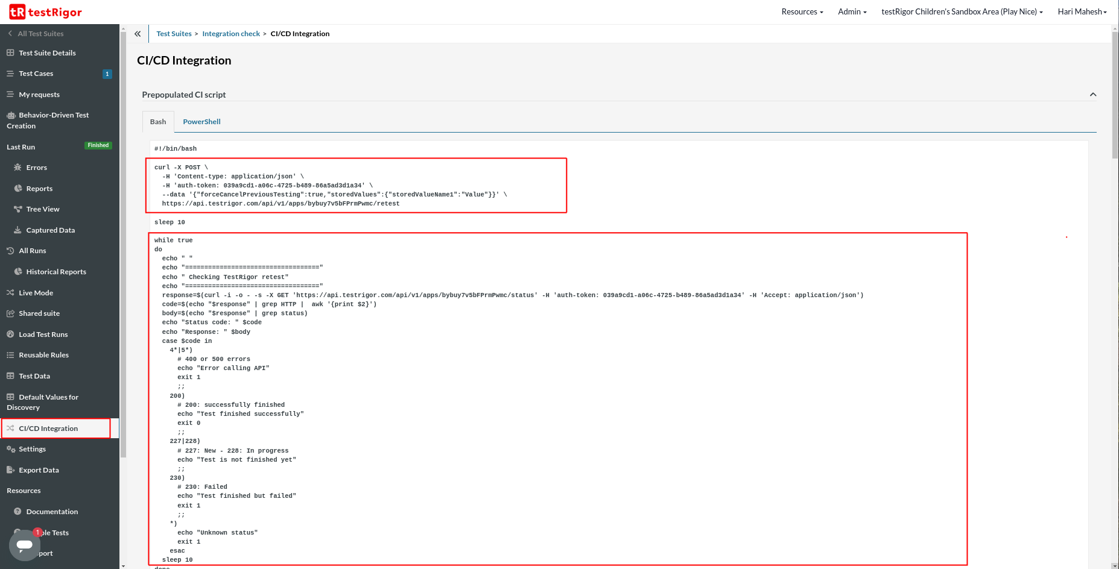Open Errors under Last Run
This screenshot has width=1119, height=569.
(x=36, y=168)
